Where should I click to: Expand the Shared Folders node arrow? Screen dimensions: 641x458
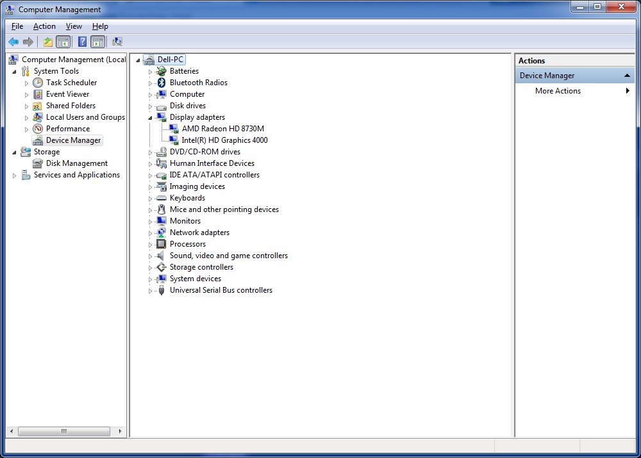[x=26, y=106]
